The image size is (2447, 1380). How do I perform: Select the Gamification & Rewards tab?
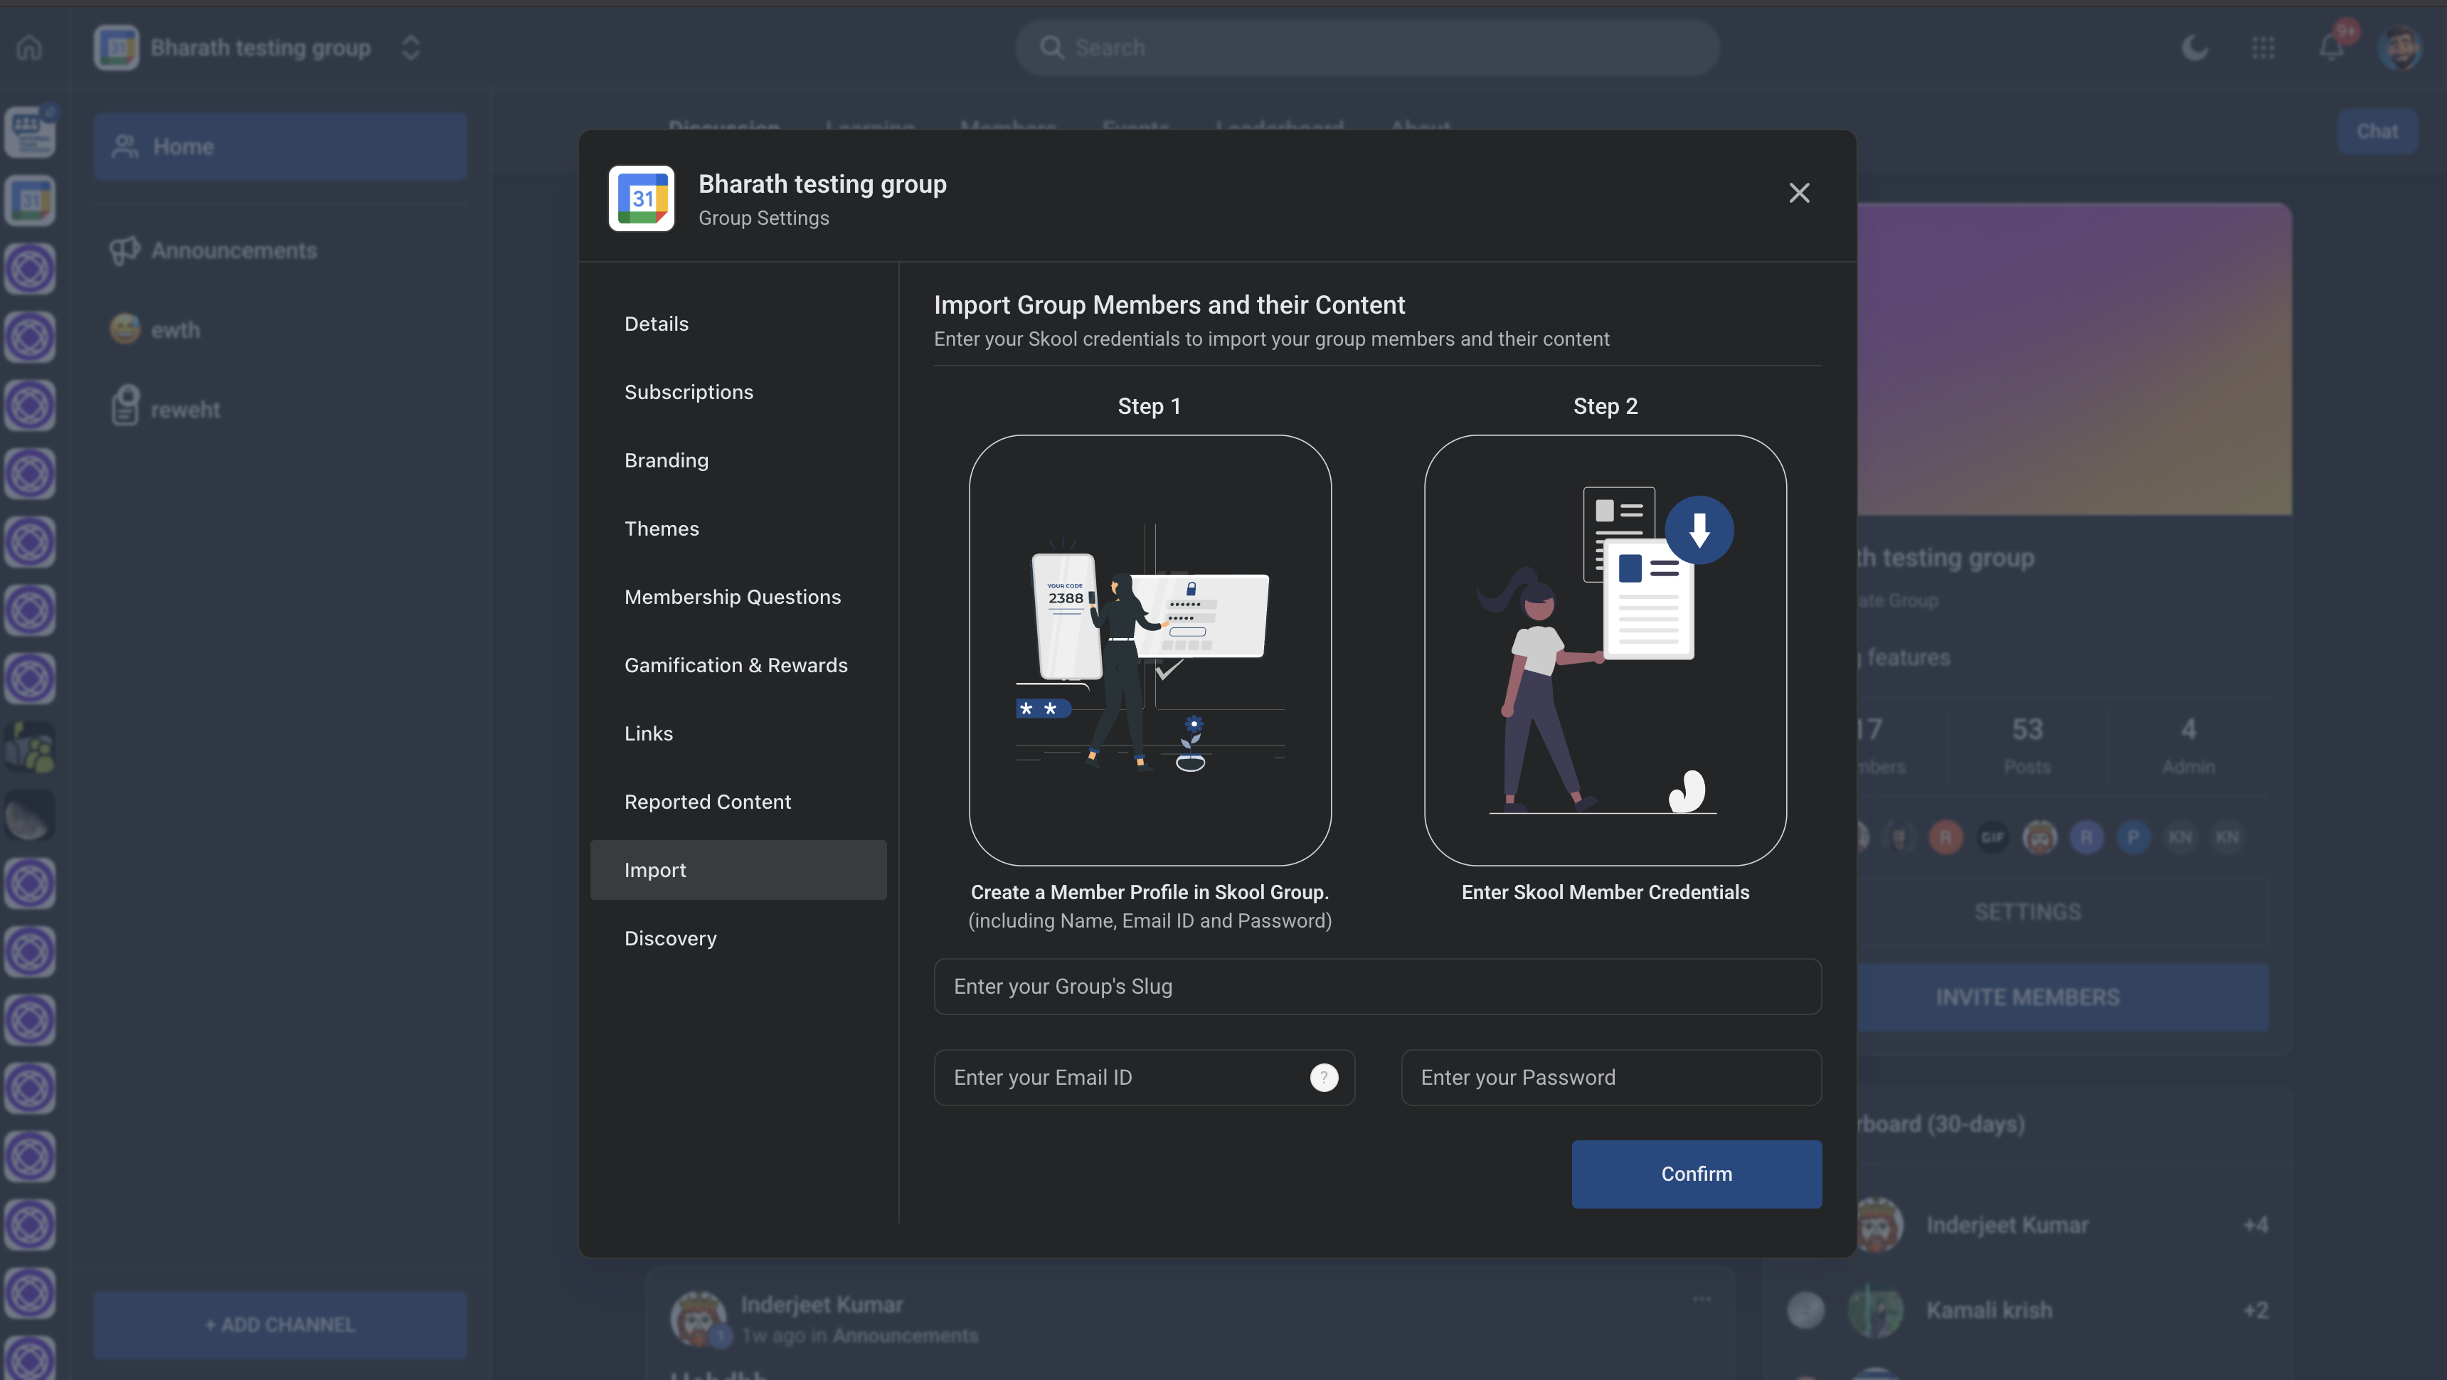click(x=736, y=665)
